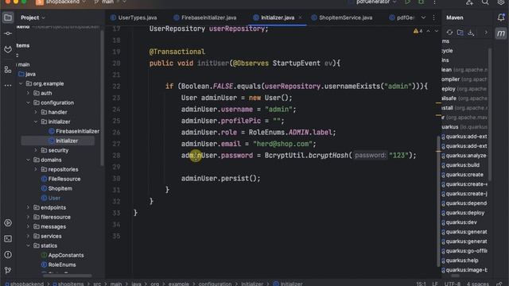Viewport: 509px width, 286px height.
Task: Open the Notifications bell icon
Action: pos(501,17)
